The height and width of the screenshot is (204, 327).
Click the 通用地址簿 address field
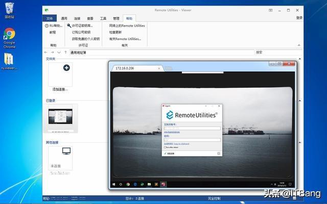161,53
